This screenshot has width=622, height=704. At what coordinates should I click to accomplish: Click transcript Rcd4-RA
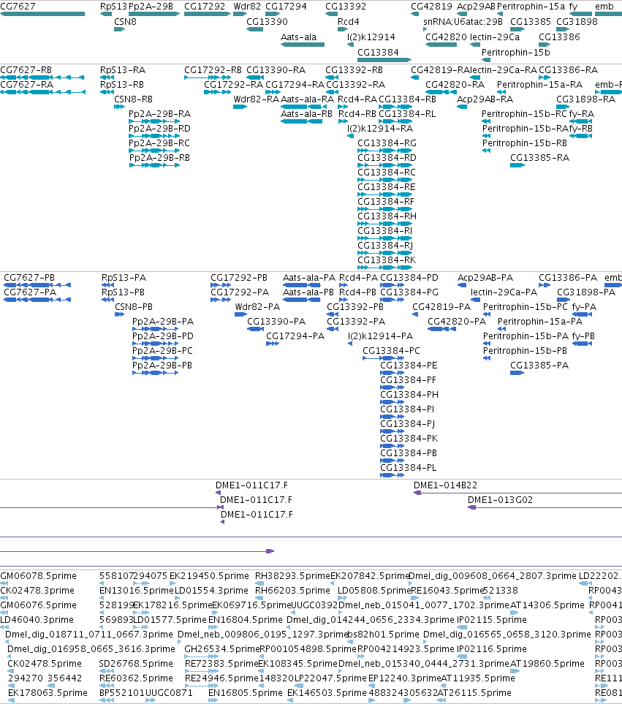pos(357,99)
